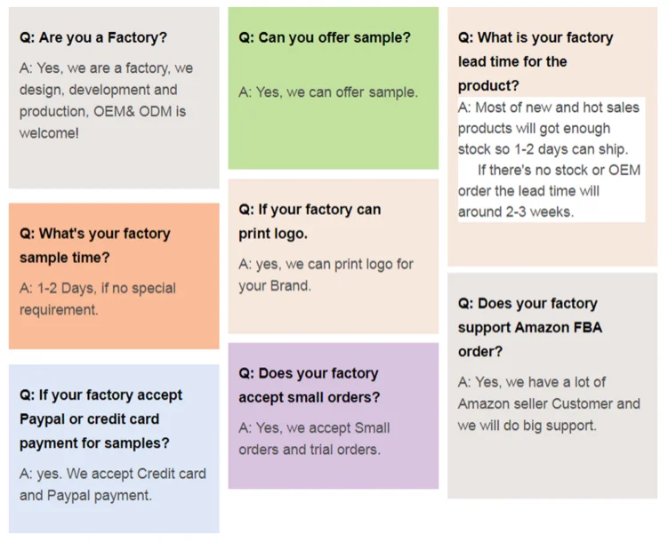The width and height of the screenshot is (668, 542).
Task: Select the 'Yes, we can offer sample' answer
Action: pyautogui.click(x=327, y=92)
